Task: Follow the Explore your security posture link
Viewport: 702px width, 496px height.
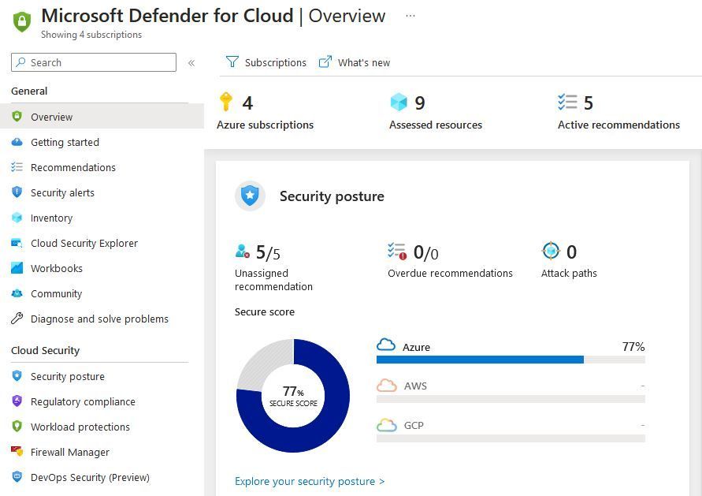Action: click(x=310, y=481)
